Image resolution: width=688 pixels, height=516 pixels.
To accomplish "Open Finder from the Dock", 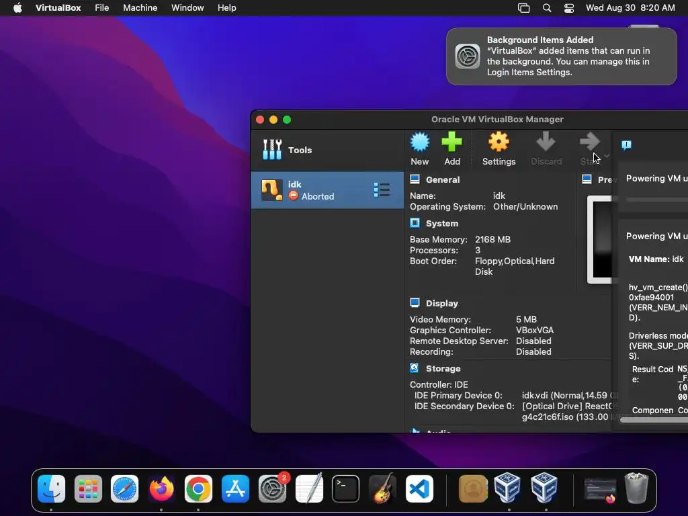I will coord(51,489).
